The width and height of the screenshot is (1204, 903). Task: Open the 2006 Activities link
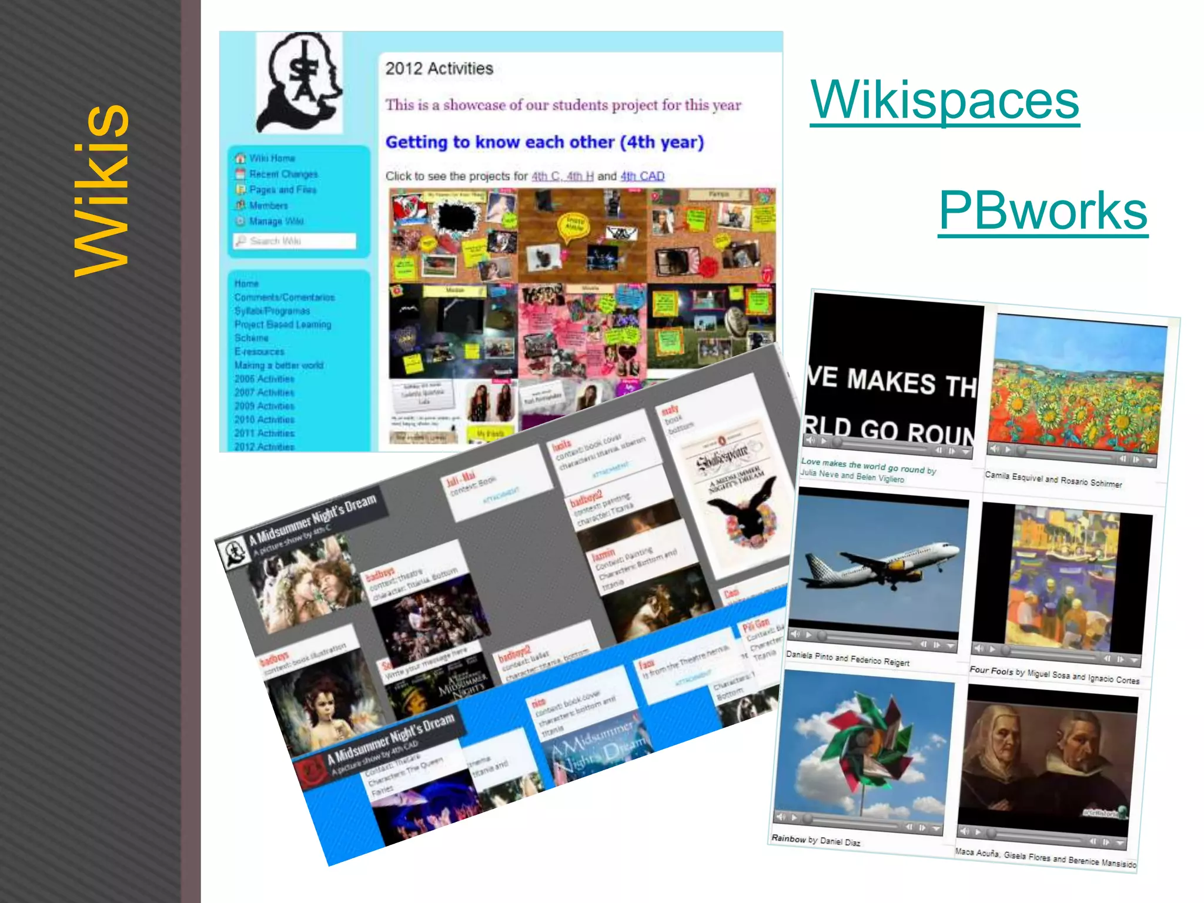(265, 379)
